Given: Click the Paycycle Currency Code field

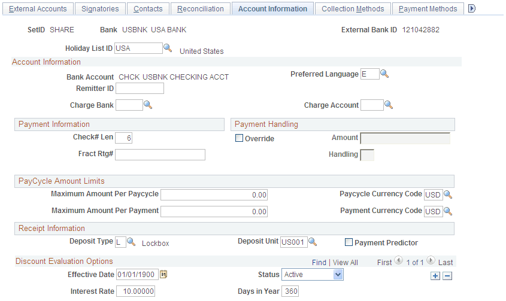Looking at the screenshot, I should tap(434, 195).
